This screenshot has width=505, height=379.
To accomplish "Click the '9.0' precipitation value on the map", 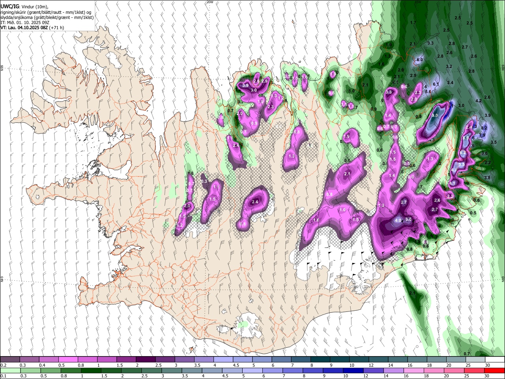I will tap(435, 115).
